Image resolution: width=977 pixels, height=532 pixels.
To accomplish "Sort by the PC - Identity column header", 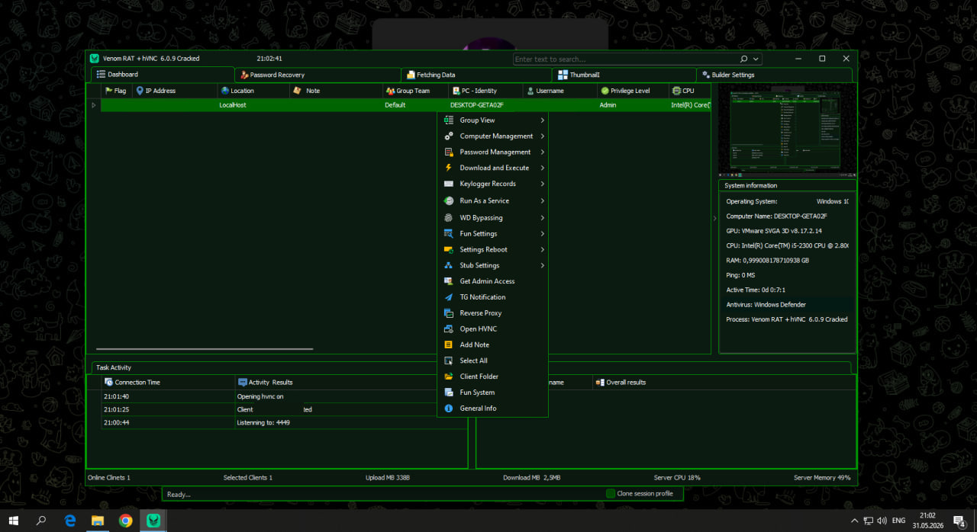I will pyautogui.click(x=486, y=91).
